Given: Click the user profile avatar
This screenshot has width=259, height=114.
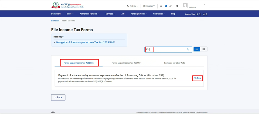Looking at the screenshot, I should 185,5.
